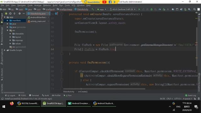Open the Refactor menu
Screen dimensions: 201x113
click(x=47, y=5)
